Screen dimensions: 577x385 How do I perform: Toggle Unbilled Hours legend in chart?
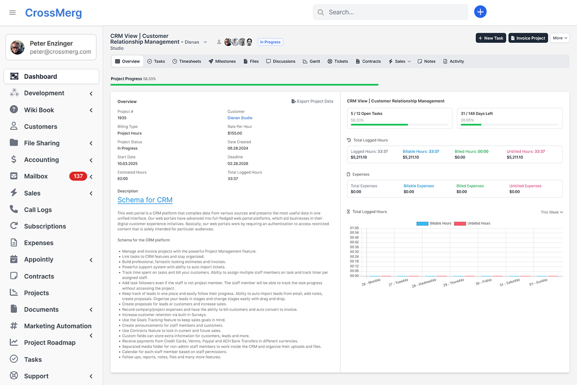point(472,223)
